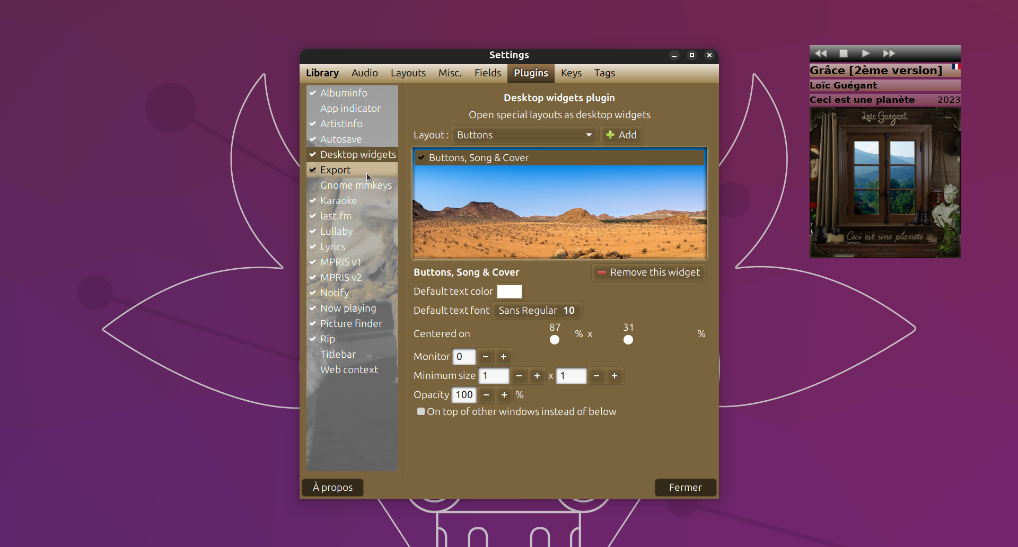This screenshot has height=547, width=1018.
Task: Toggle the Artistinfo plugin checkmark
Action: pos(313,123)
